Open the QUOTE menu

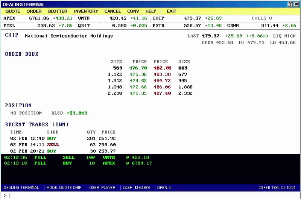click(x=13, y=11)
